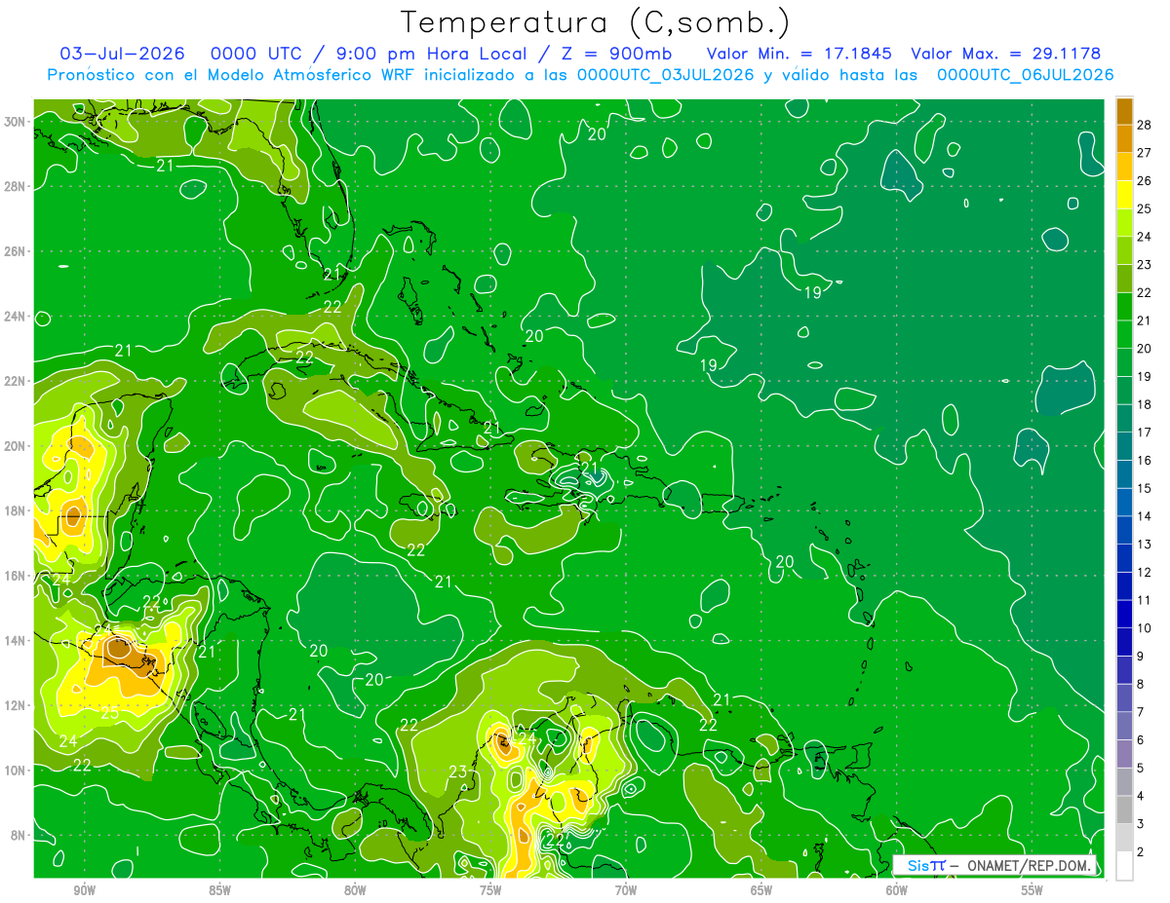Click the 14N latitude axis label
The width and height of the screenshot is (1170, 903).
14,640
